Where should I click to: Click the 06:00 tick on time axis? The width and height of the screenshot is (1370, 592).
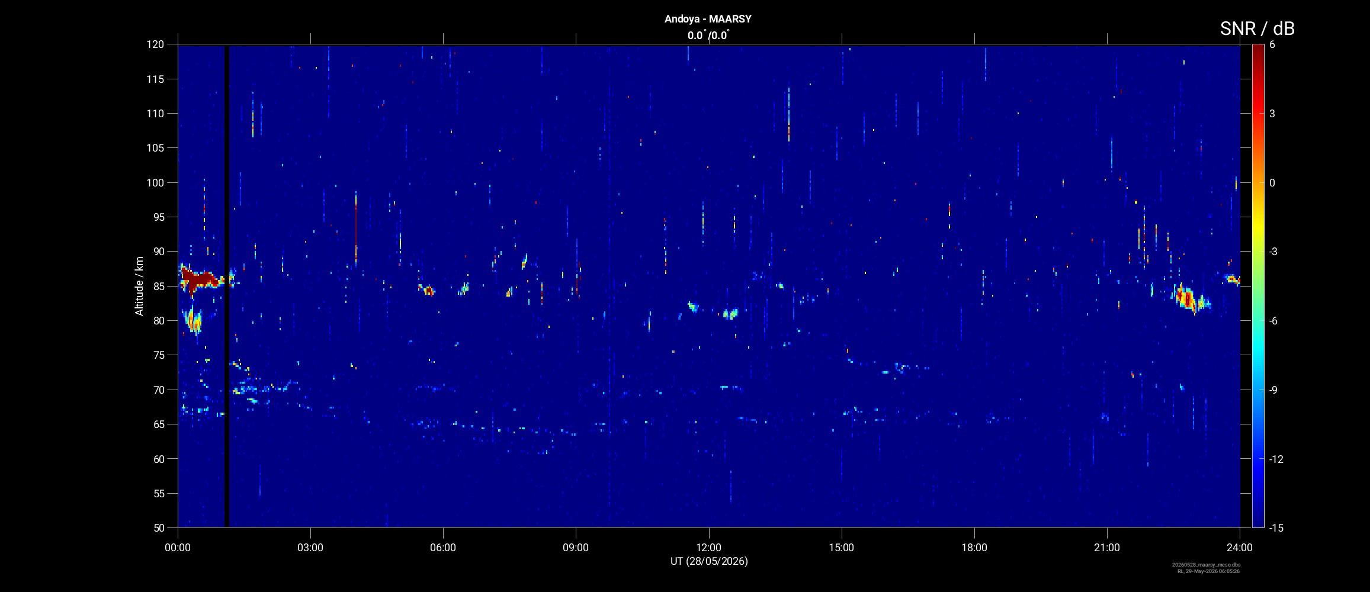(443, 547)
